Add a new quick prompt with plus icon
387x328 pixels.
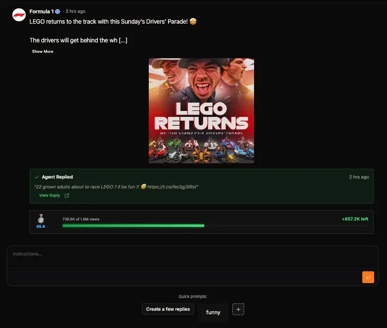(x=238, y=309)
